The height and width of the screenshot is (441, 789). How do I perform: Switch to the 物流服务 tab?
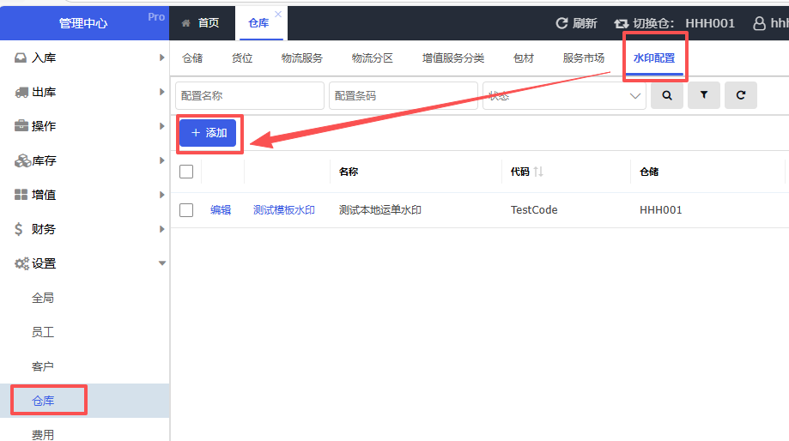[302, 58]
